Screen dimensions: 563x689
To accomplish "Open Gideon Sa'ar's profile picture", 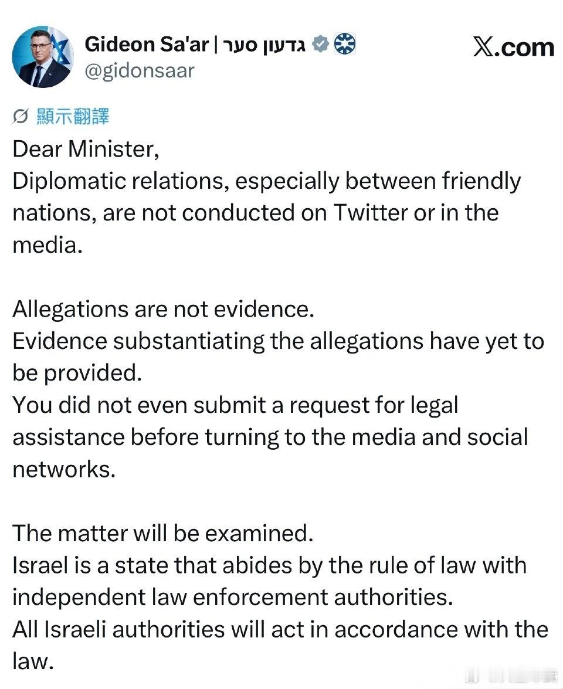I will pyautogui.click(x=43, y=57).
